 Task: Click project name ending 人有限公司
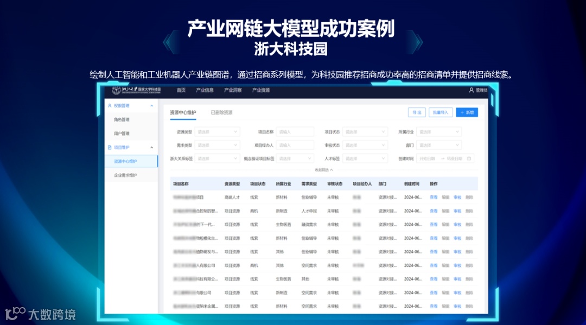194,266
